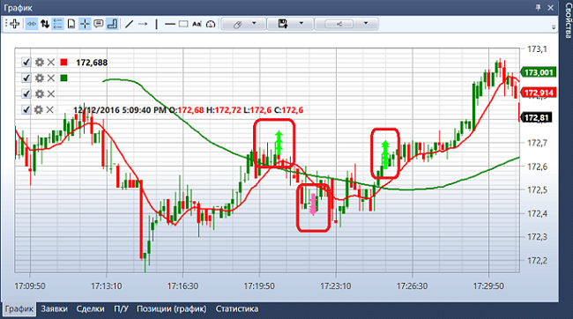Switch to the П/У tab
Screen dimensions: 573x319
point(121,309)
